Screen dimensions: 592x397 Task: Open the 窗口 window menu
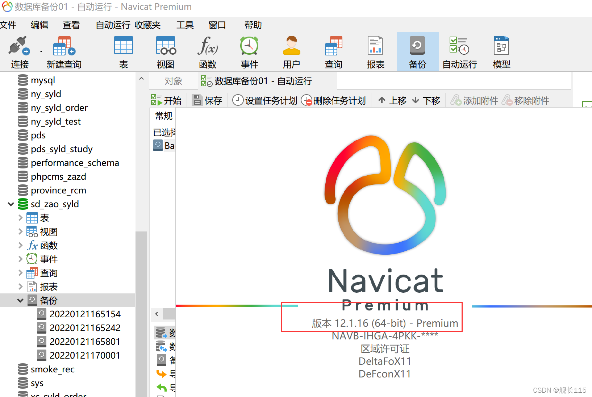tap(217, 25)
